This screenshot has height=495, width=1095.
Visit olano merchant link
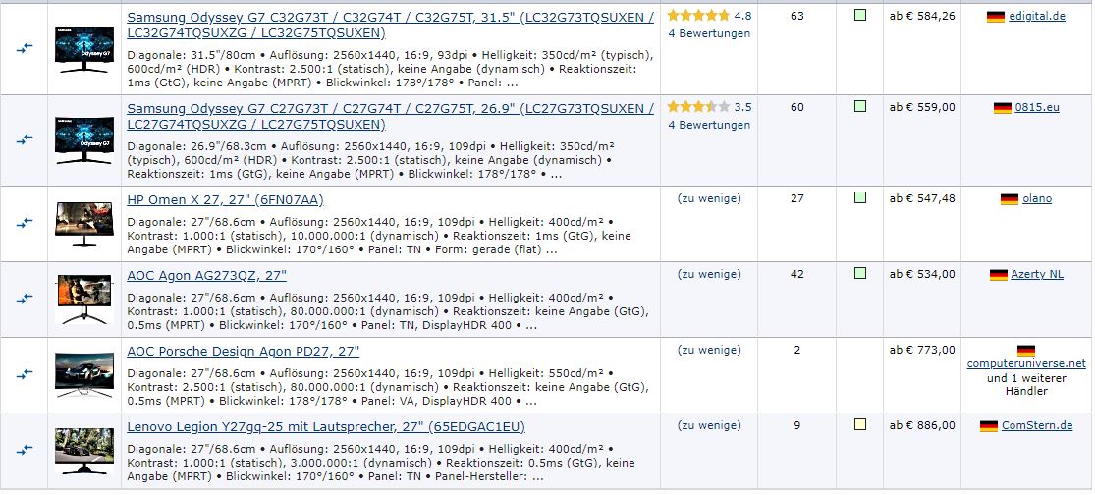click(1037, 199)
